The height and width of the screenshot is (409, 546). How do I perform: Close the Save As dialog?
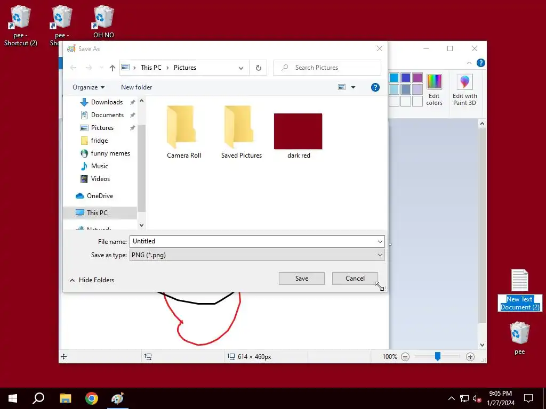point(380,48)
